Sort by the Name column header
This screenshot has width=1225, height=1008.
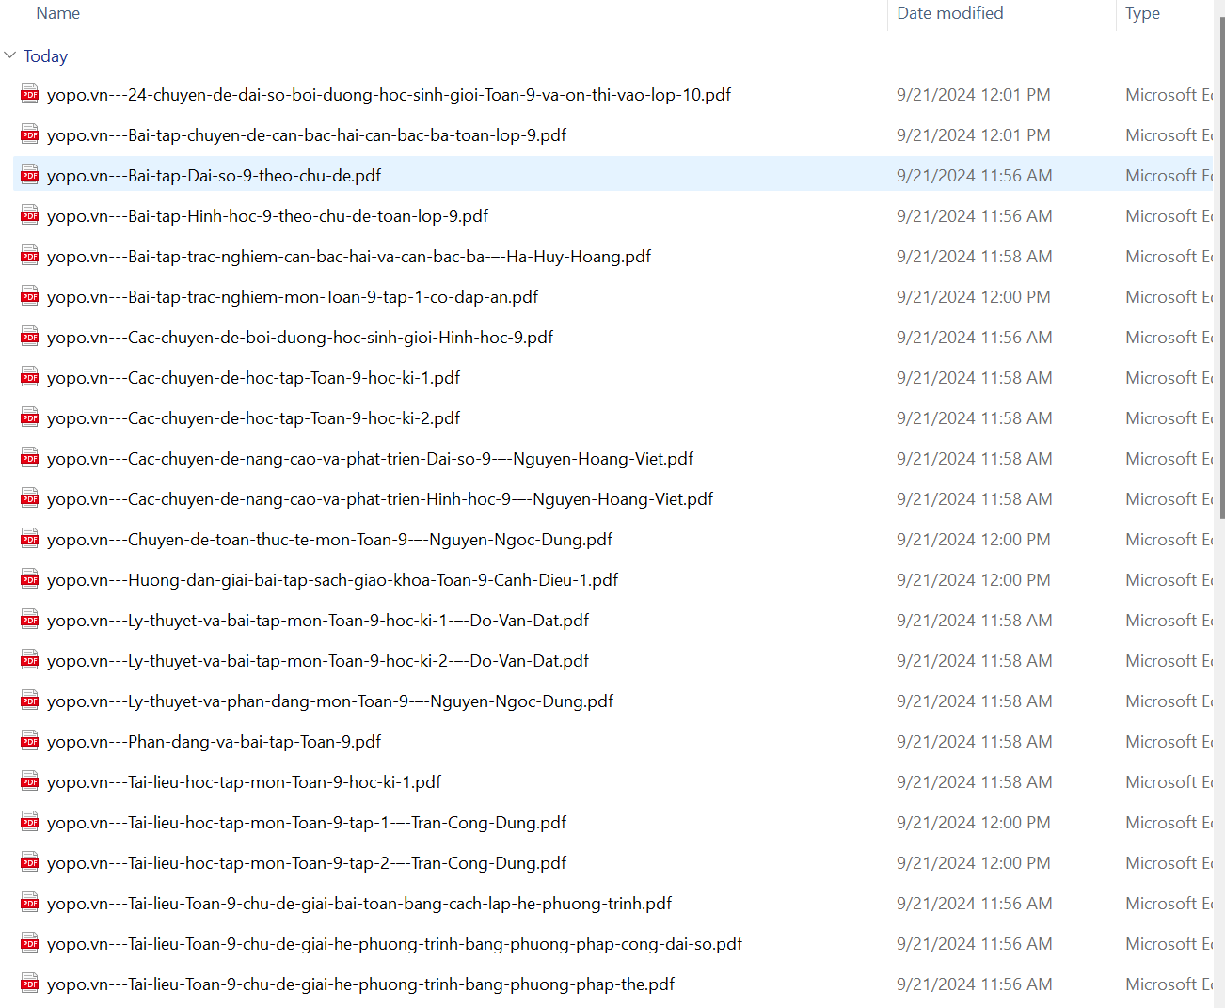tap(57, 13)
